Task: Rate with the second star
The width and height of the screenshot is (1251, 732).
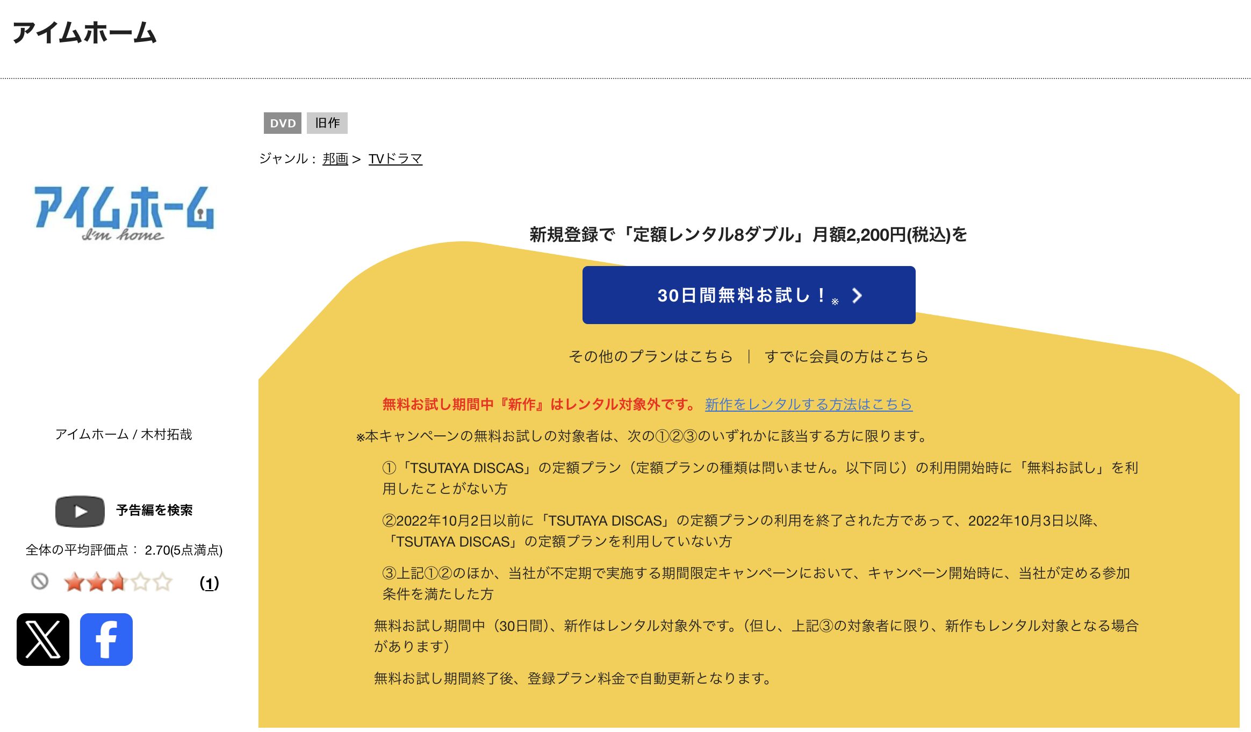Action: (96, 582)
